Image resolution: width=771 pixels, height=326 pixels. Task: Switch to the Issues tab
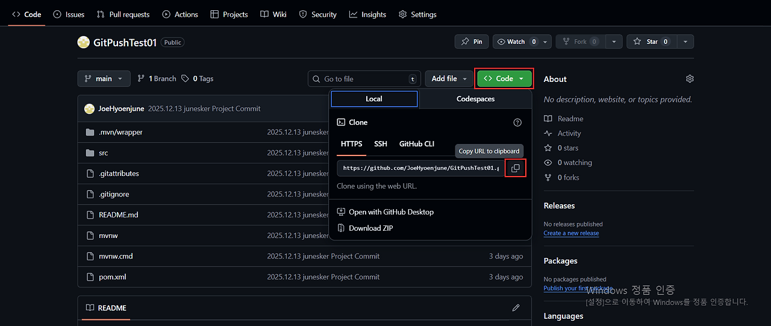tap(69, 14)
